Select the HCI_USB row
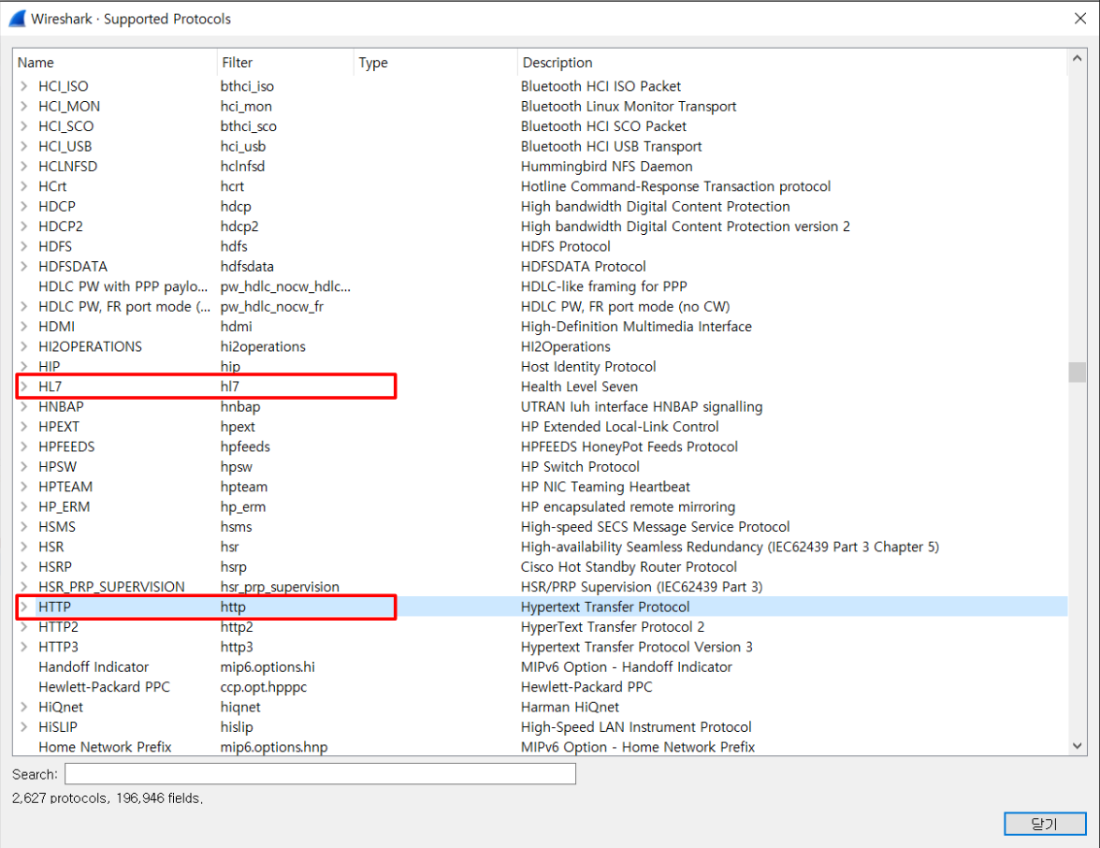The height and width of the screenshot is (848, 1100). pos(541,146)
